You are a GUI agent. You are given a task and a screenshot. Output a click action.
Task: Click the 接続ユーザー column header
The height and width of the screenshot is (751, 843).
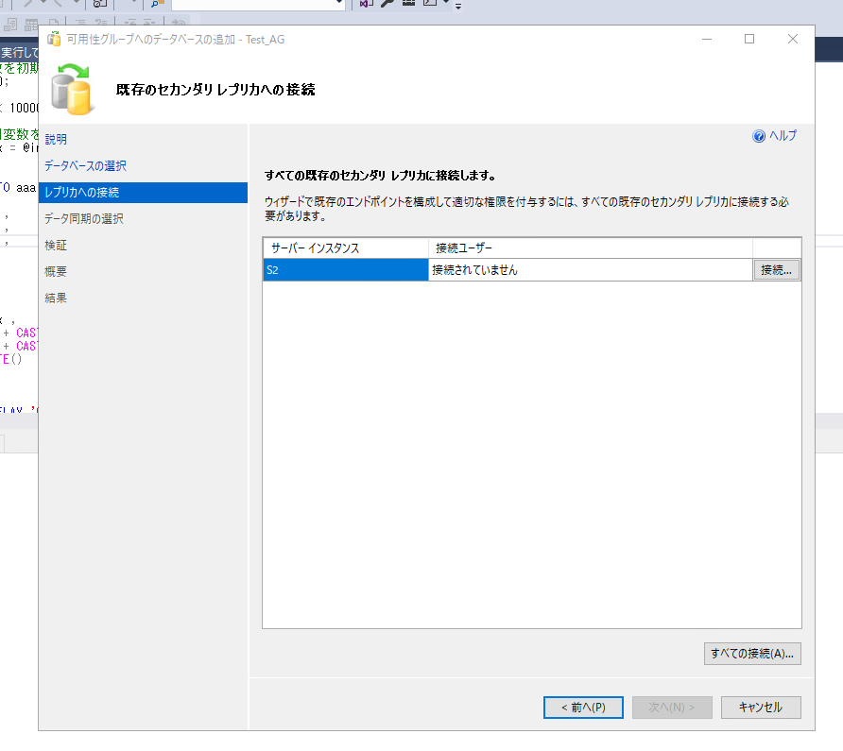coord(591,247)
